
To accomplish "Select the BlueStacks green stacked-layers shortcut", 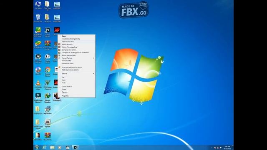I will pos(38,45).
